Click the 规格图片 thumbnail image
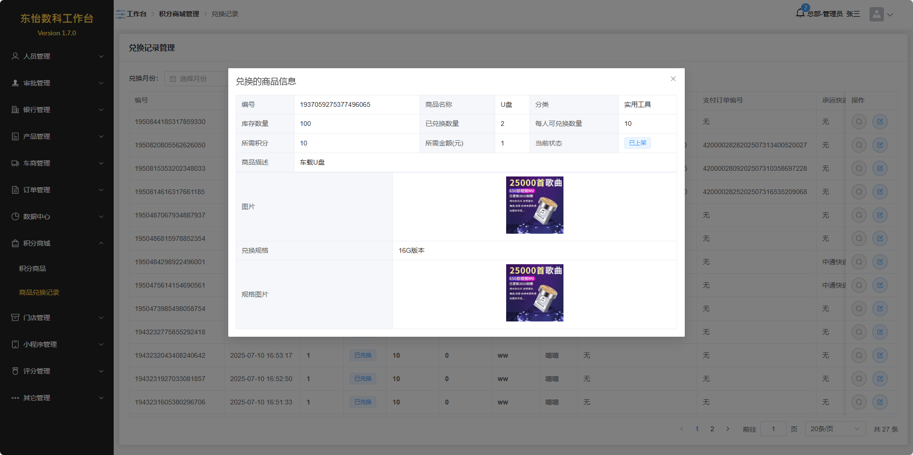The height and width of the screenshot is (455, 913). tap(534, 293)
